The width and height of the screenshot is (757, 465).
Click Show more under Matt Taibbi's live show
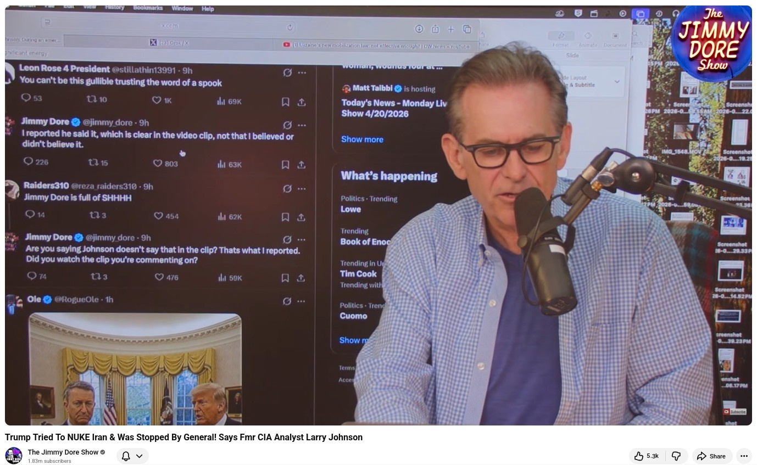[362, 139]
